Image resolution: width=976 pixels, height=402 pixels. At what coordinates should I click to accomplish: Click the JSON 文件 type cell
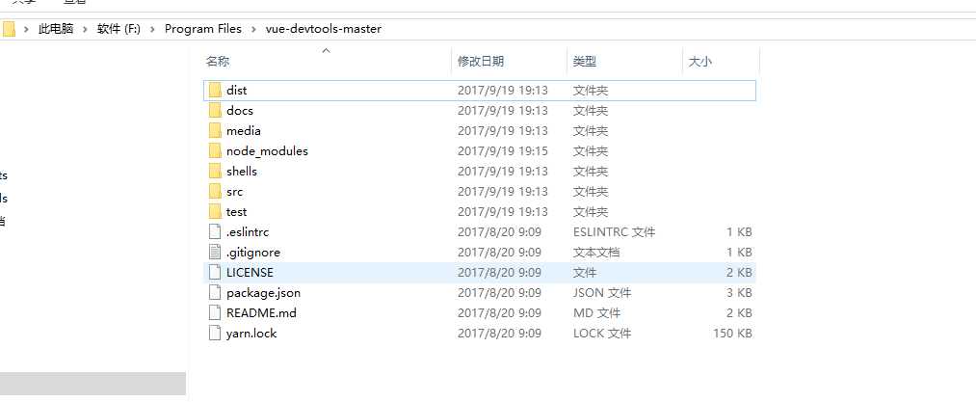coord(602,292)
